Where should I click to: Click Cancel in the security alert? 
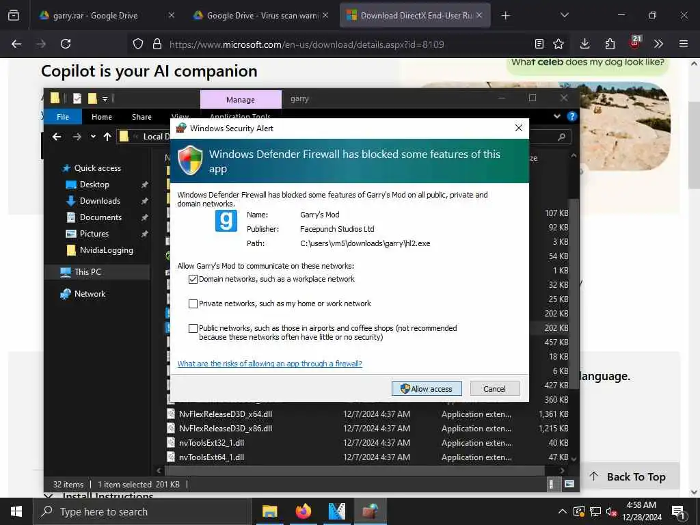(495, 388)
